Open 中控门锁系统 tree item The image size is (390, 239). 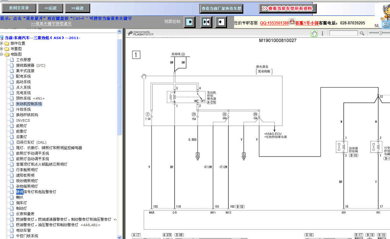[27, 236]
